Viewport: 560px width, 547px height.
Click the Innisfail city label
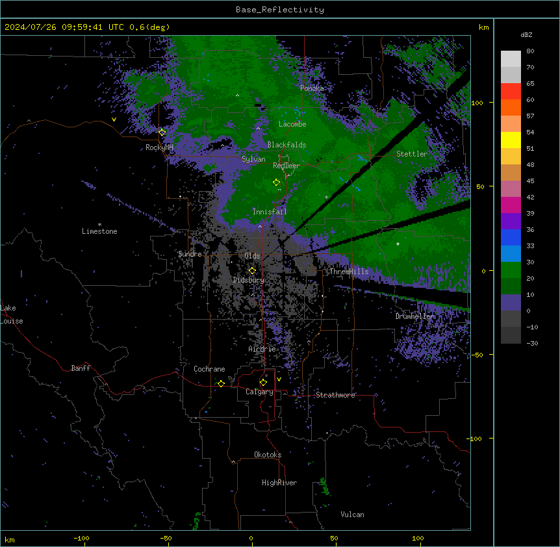[x=270, y=212]
